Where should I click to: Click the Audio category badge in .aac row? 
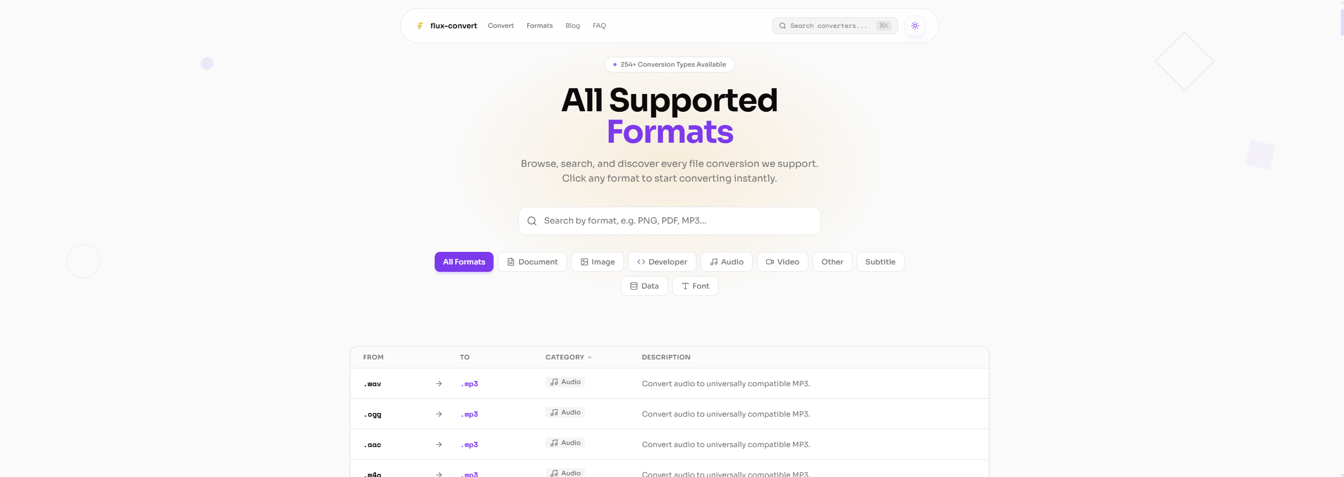565,443
